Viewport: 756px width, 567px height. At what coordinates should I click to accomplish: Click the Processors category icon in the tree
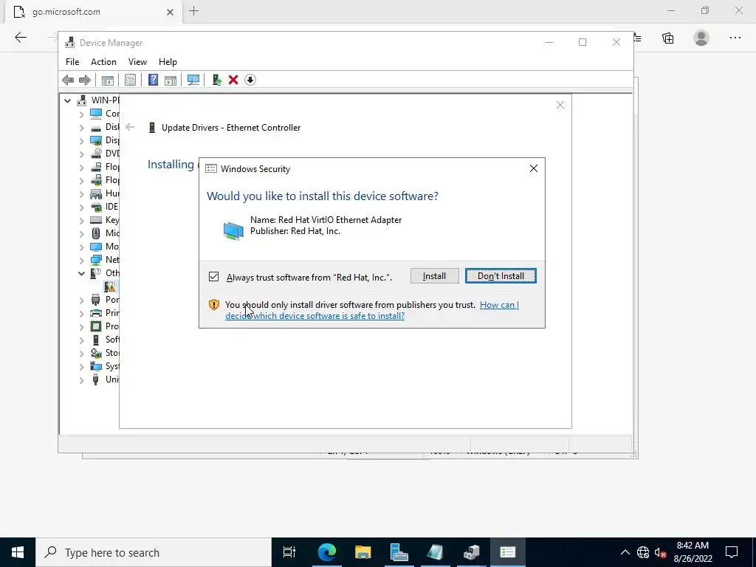[x=96, y=326]
